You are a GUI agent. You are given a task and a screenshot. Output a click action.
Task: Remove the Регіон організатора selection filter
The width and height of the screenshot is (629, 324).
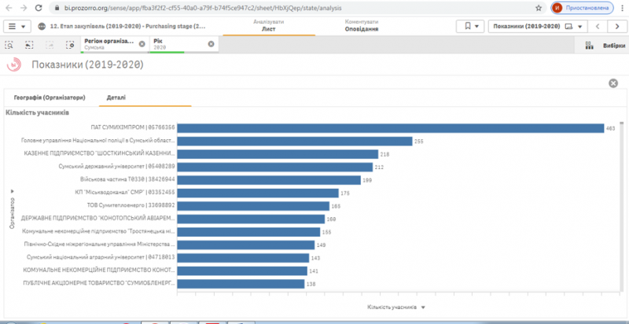(x=142, y=44)
